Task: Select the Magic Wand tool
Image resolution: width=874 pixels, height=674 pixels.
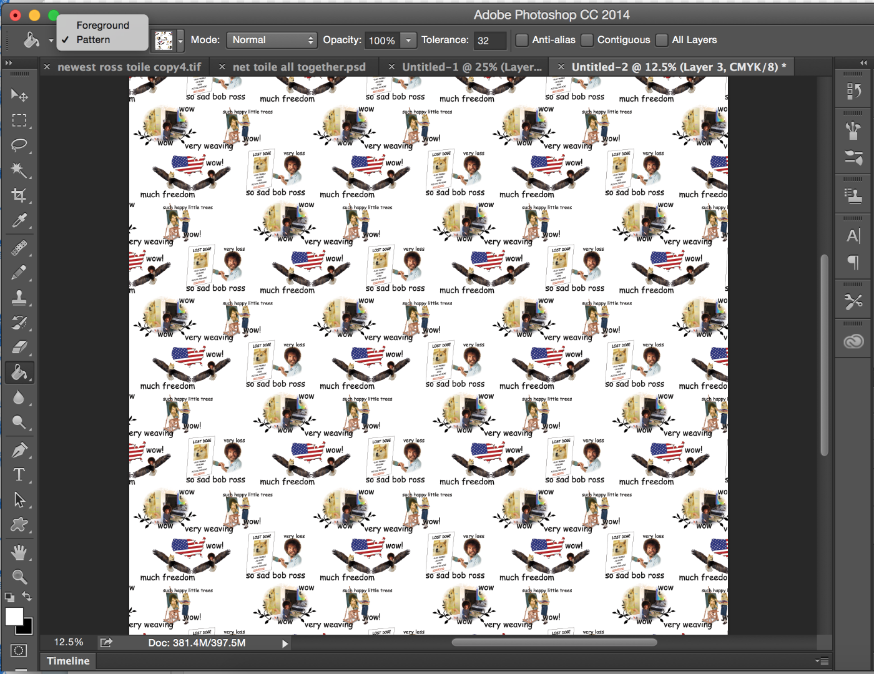Action: pos(19,170)
